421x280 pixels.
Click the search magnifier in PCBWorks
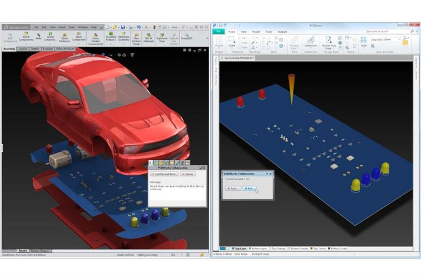click(412, 31)
